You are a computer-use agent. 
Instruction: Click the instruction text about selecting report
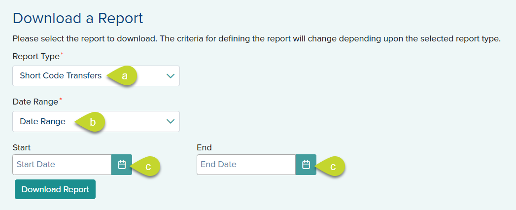256,38
